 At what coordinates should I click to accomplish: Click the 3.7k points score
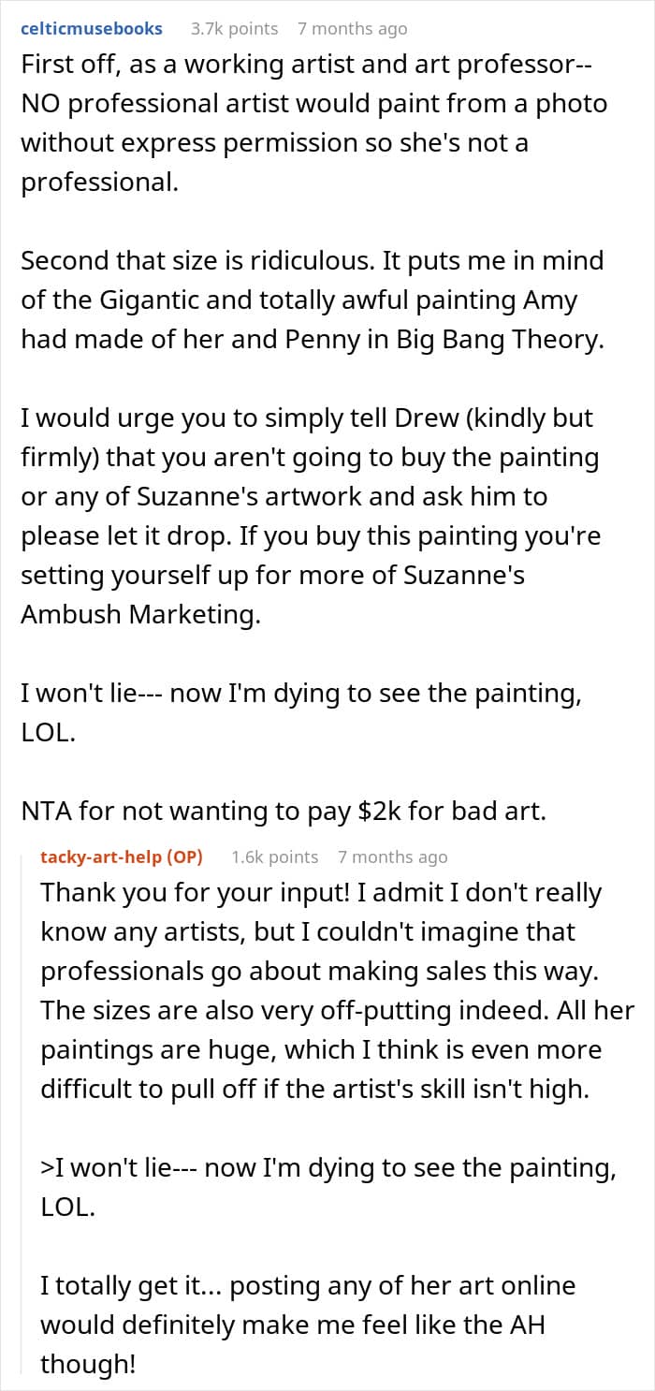tap(234, 28)
